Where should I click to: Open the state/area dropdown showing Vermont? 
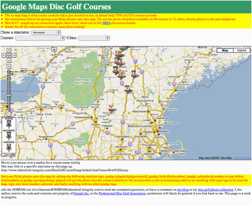coord(46,32)
